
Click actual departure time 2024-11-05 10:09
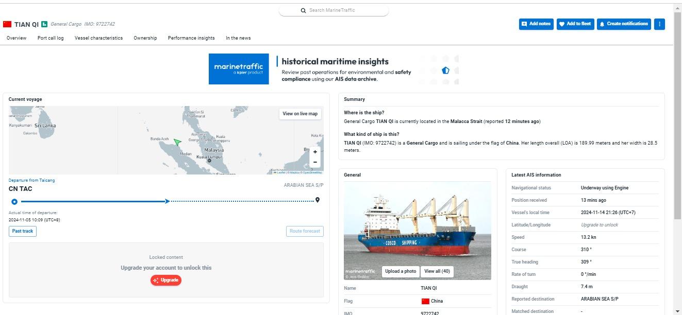pyautogui.click(x=34, y=220)
